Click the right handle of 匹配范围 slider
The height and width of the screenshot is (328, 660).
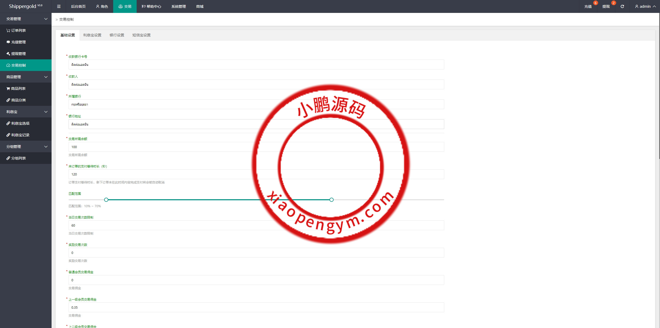pyautogui.click(x=332, y=200)
